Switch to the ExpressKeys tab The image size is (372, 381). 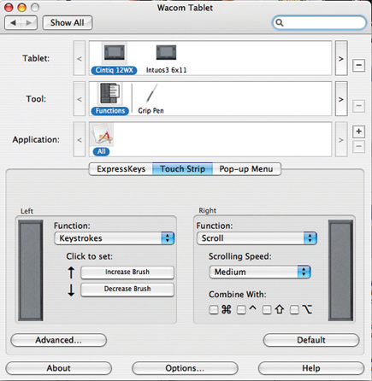click(x=121, y=169)
